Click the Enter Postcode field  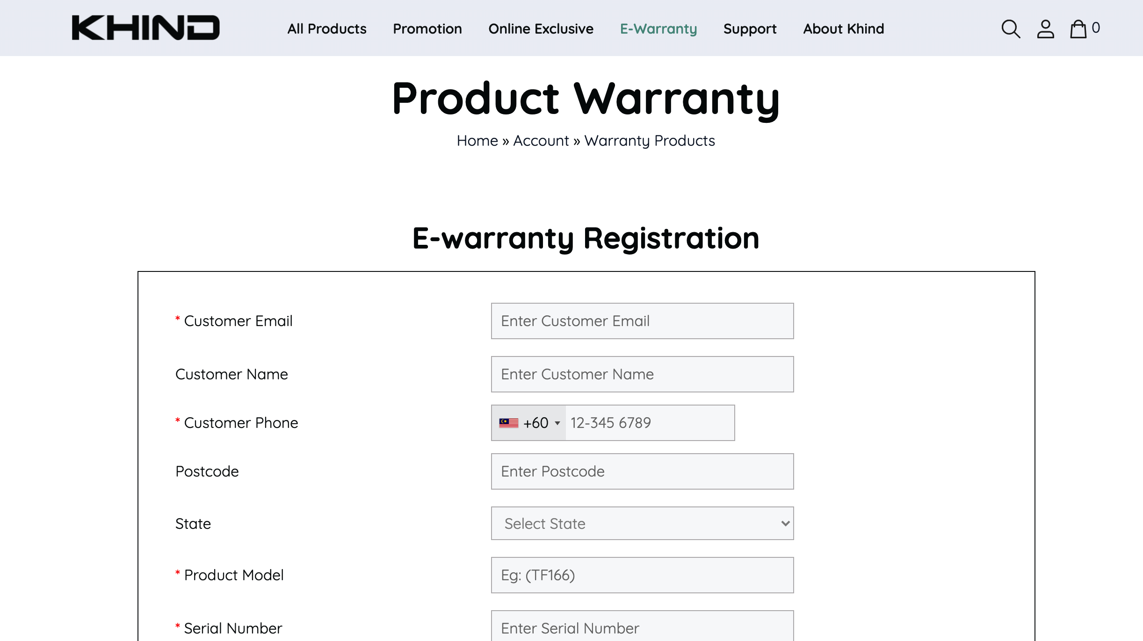click(x=642, y=471)
